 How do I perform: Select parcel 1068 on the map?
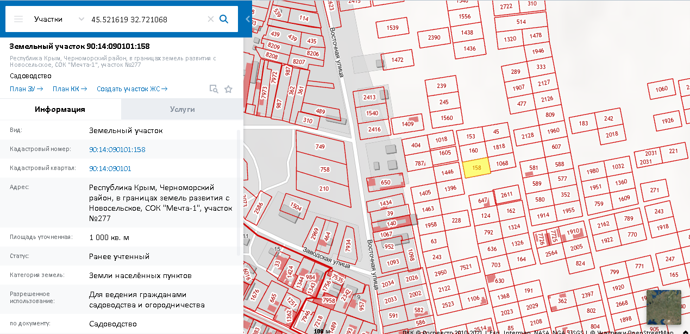coord(502,163)
